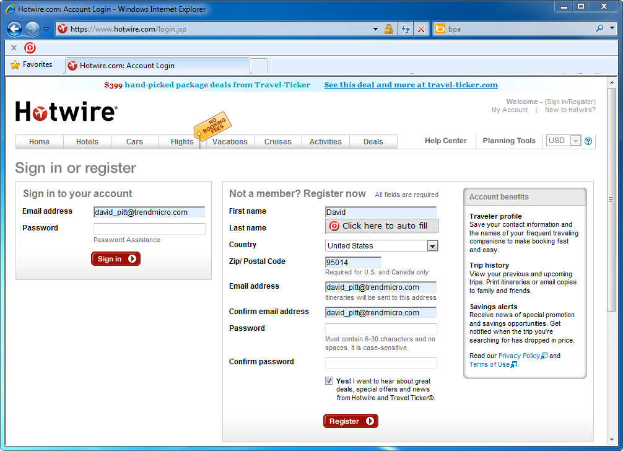The height and width of the screenshot is (451, 623).
Task: Click the sign-in Email address field
Action: coord(149,212)
